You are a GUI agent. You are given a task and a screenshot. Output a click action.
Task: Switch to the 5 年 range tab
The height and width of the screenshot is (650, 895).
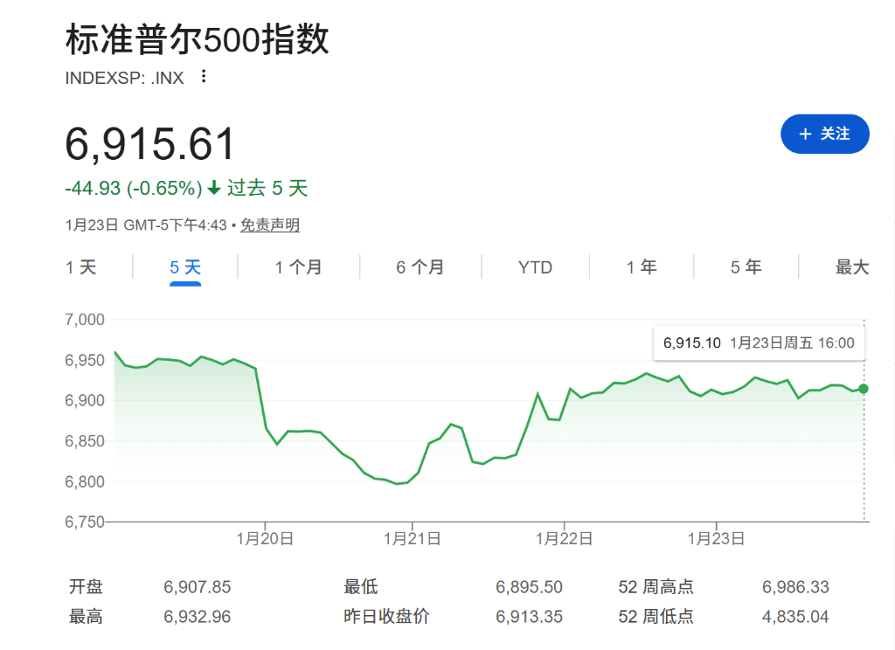click(746, 267)
